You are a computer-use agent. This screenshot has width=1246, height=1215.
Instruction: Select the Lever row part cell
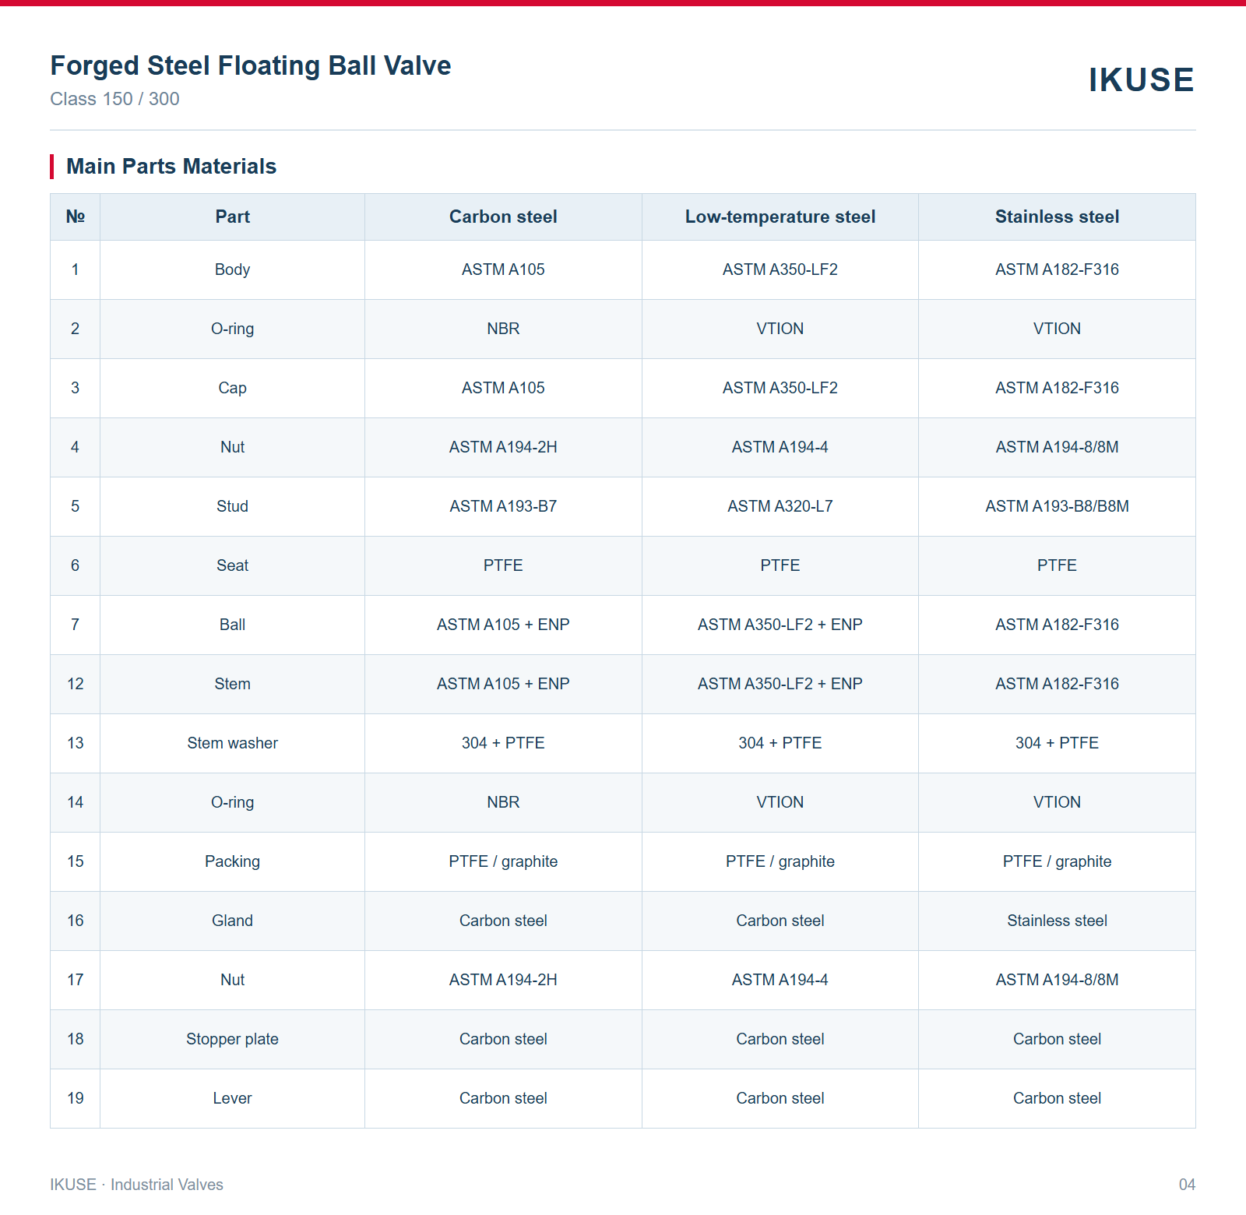point(232,1098)
